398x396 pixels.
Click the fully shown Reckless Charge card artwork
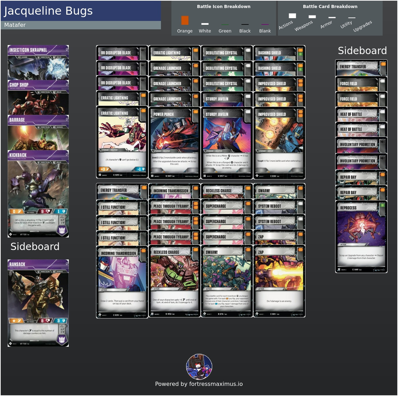174,273
